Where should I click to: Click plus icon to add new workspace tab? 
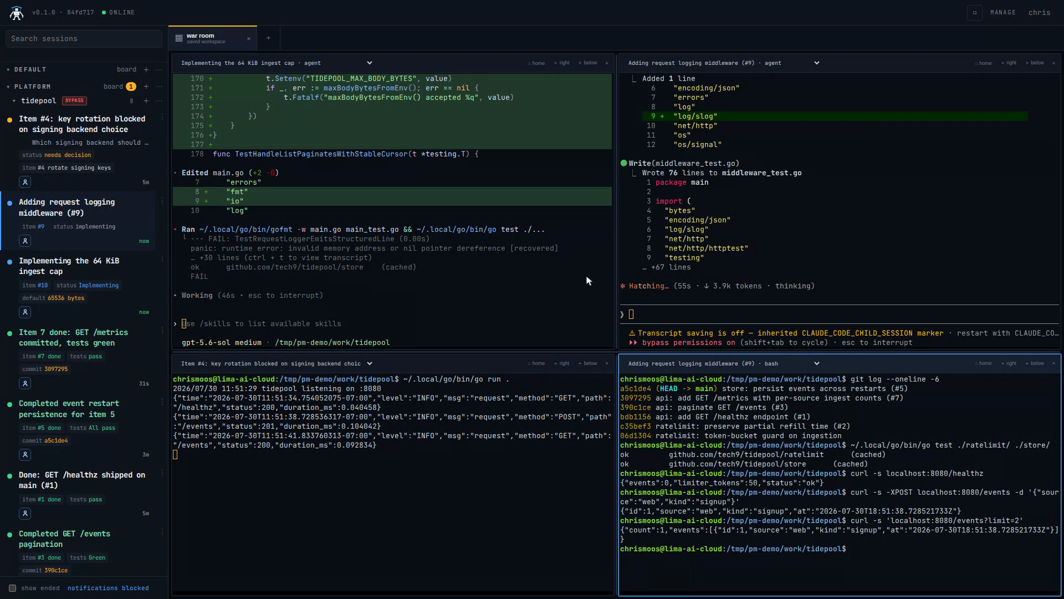click(268, 38)
